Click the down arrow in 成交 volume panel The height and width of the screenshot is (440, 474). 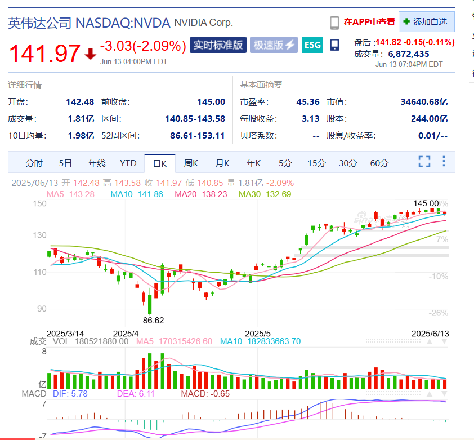click(x=444, y=341)
